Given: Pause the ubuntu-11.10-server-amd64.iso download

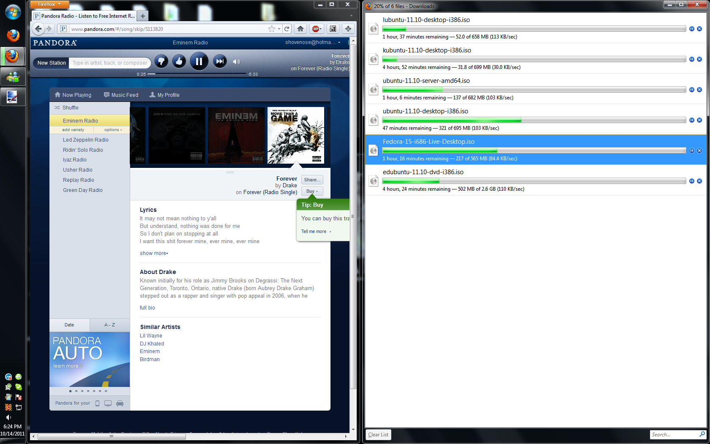Looking at the screenshot, I should [x=692, y=90].
